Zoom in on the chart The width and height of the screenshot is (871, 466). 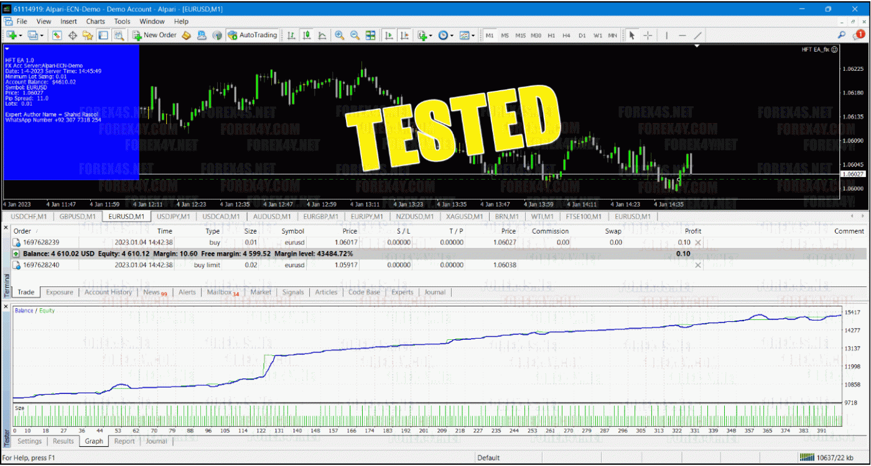point(340,35)
